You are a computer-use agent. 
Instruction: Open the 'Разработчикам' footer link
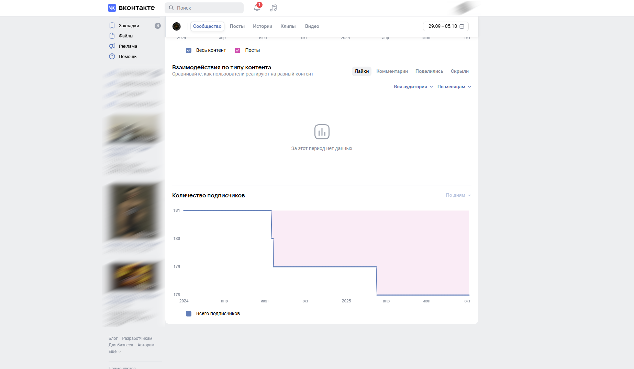137,338
